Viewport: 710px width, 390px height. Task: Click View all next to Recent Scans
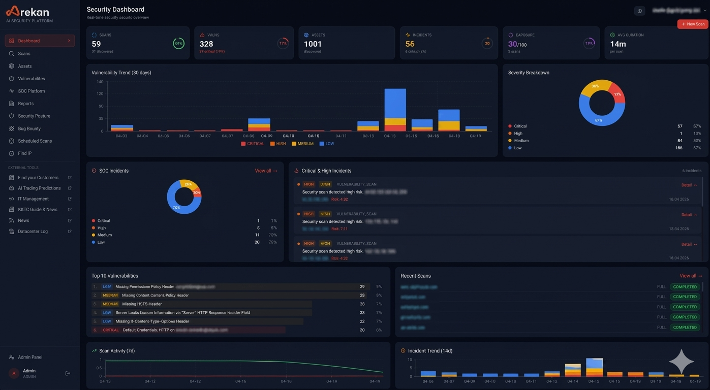pos(690,275)
